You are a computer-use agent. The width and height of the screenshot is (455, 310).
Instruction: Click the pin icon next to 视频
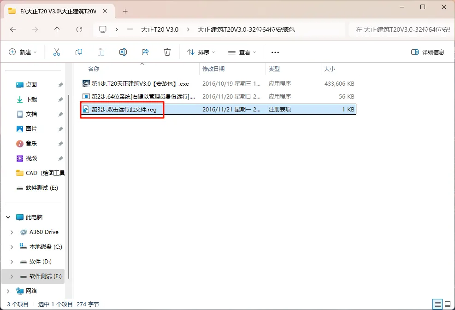[x=60, y=158]
